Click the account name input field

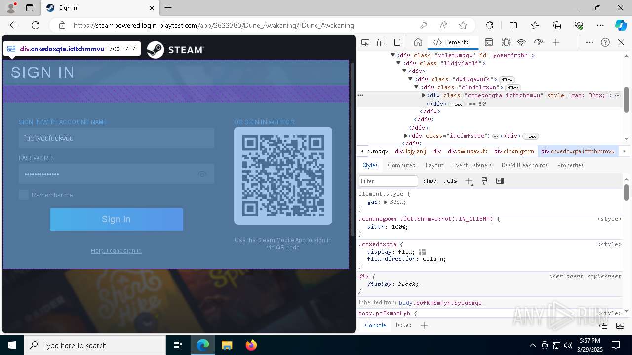(x=117, y=138)
